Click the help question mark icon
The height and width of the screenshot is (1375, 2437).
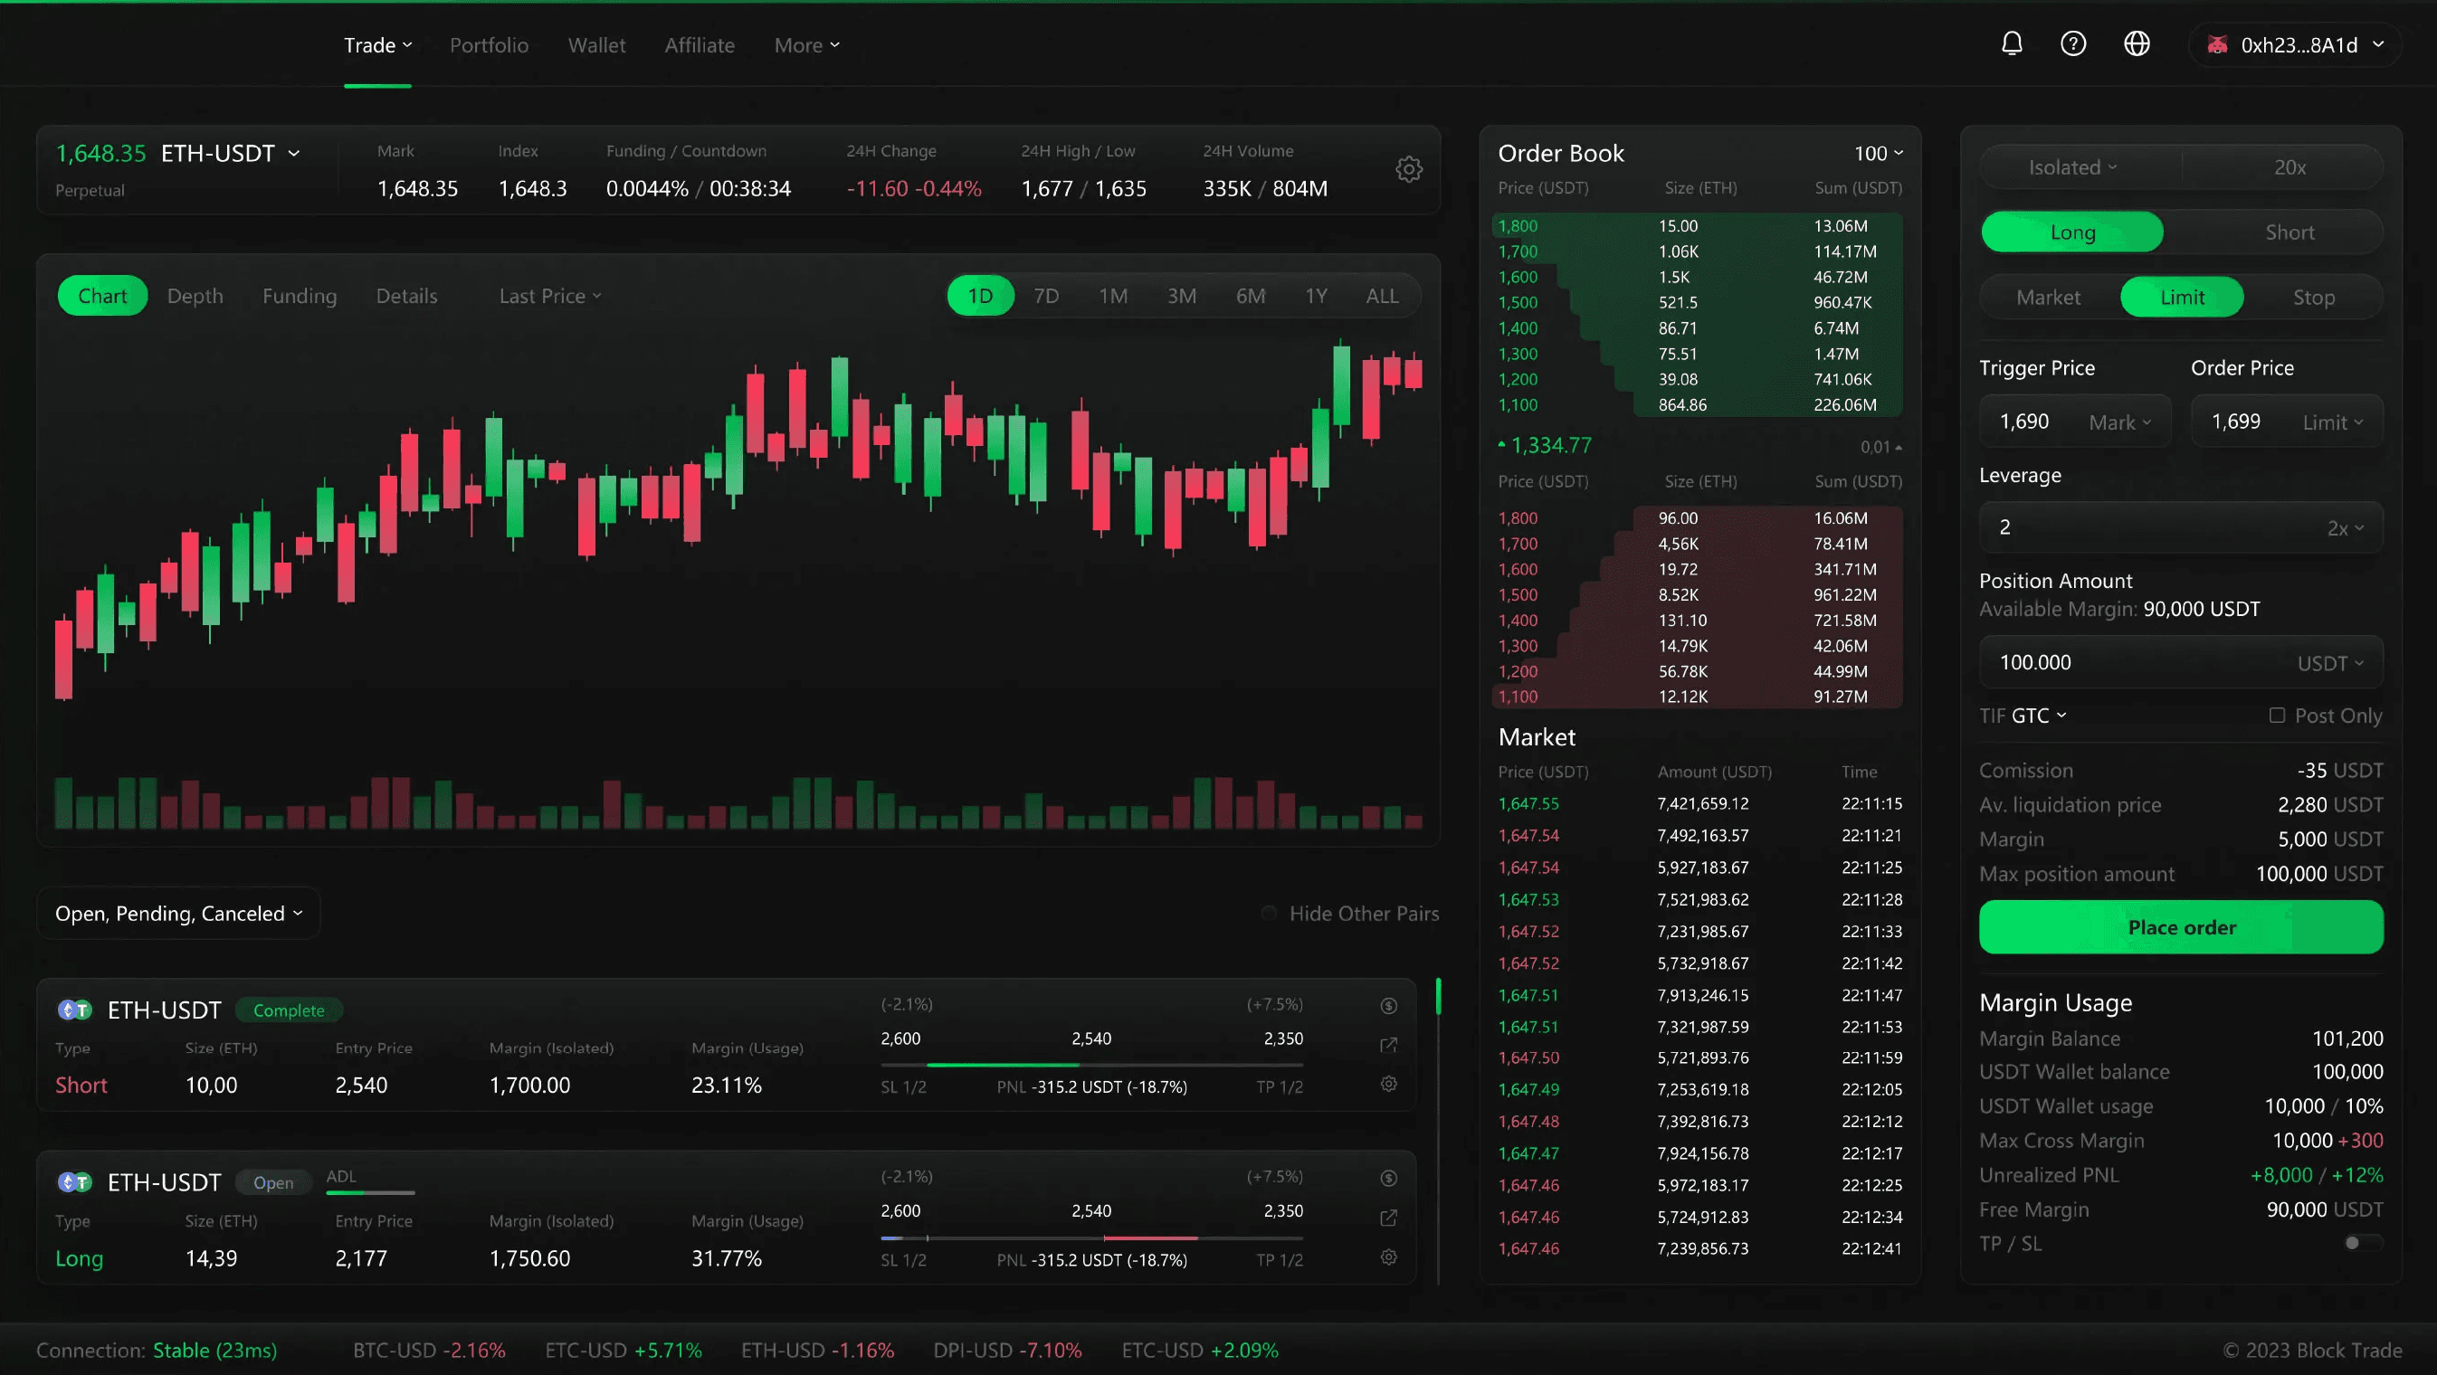pos(2073,44)
